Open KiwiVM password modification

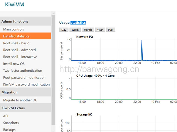coord(26,84)
